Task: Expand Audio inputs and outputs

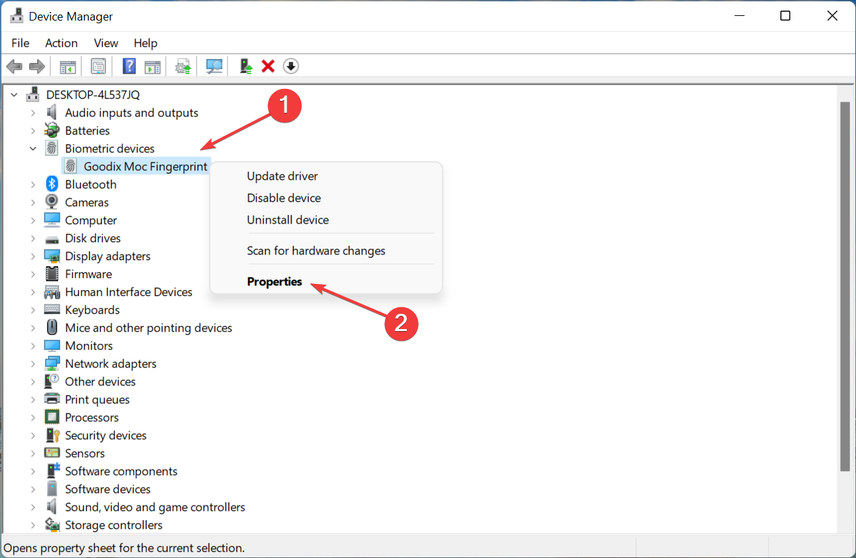Action: 33,113
